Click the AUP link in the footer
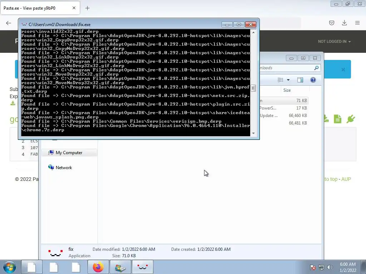The width and height of the screenshot is (366, 274). pos(346,179)
